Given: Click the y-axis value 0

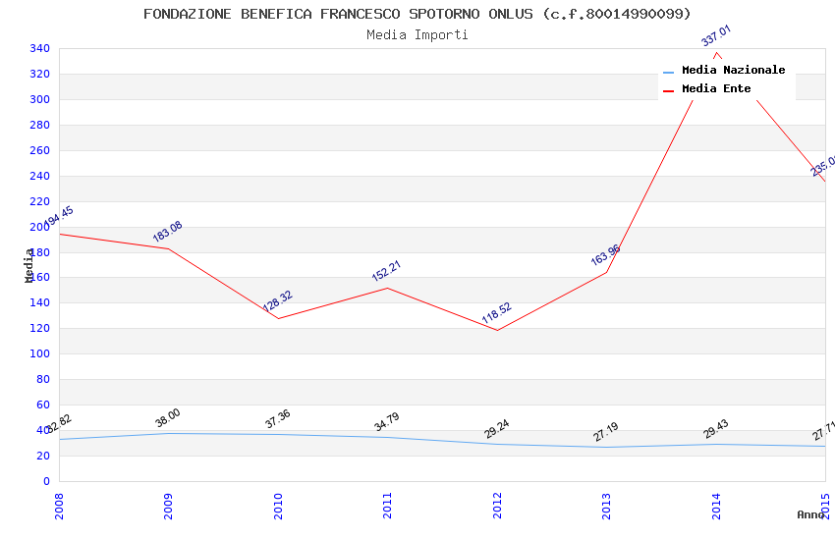Looking at the screenshot, I should pos(47,481).
